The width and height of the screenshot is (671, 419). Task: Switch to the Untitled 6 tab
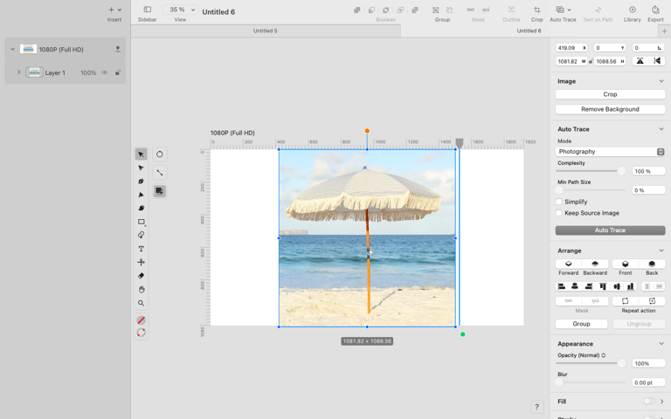pos(529,31)
